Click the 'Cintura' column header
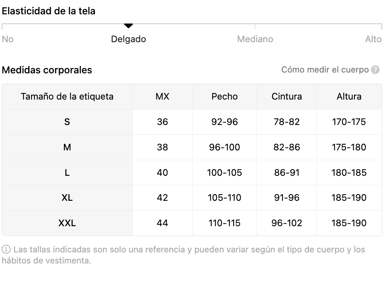 [286, 97]
